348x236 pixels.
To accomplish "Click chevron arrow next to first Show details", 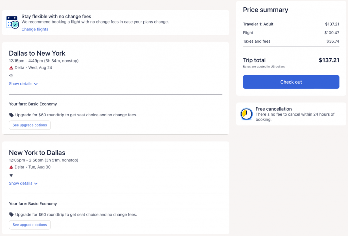I will (36, 84).
